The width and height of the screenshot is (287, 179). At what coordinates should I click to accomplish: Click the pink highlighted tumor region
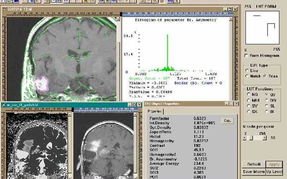pos(42,84)
